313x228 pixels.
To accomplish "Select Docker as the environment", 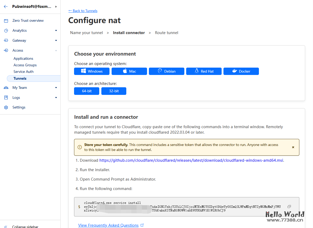I will (241, 71).
